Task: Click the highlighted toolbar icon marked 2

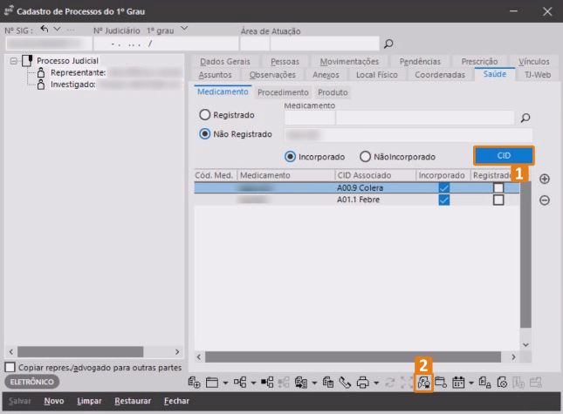Action: 423,382
